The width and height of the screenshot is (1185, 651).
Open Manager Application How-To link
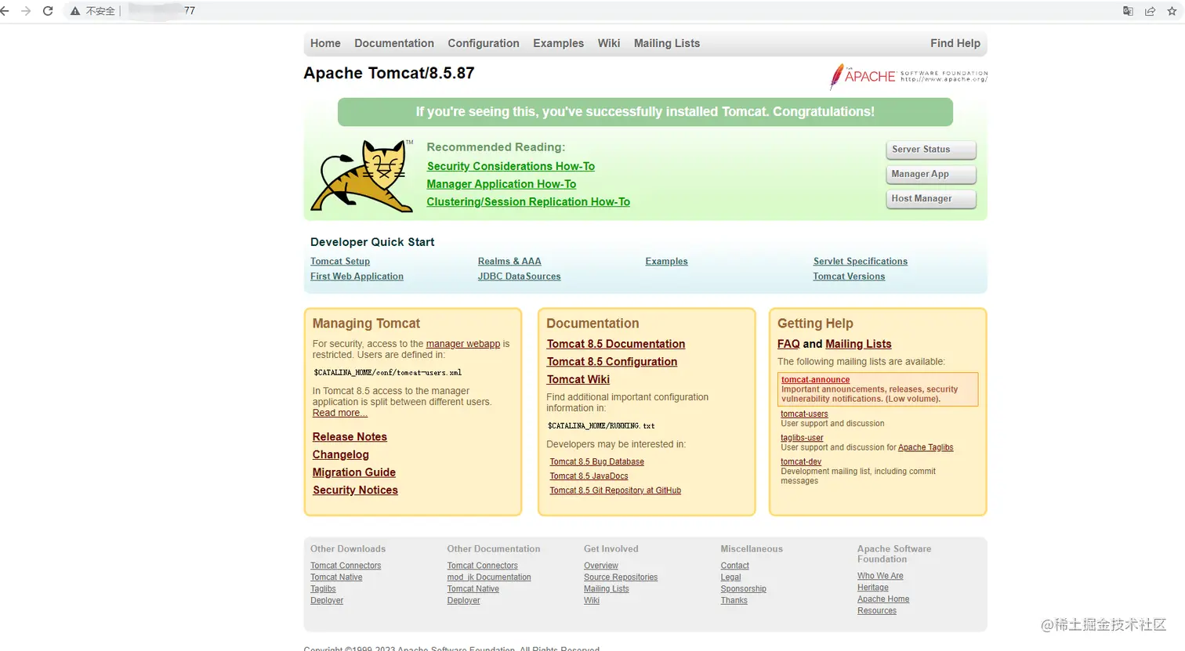coord(502,184)
